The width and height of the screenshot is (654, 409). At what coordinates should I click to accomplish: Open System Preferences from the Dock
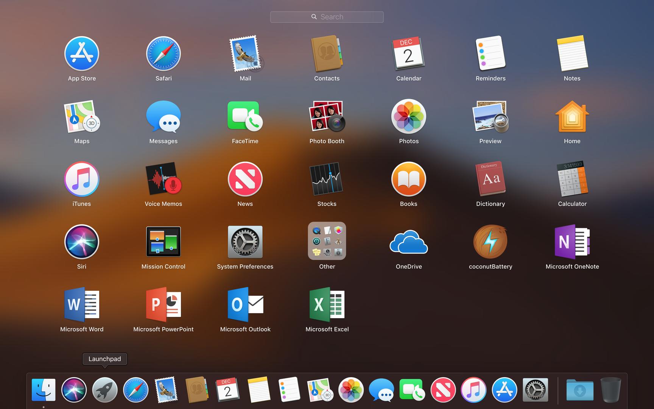click(535, 390)
